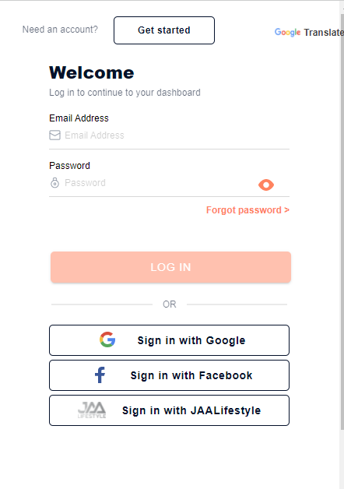Open the Google Translate widget
344x489 pixels.
309,32
